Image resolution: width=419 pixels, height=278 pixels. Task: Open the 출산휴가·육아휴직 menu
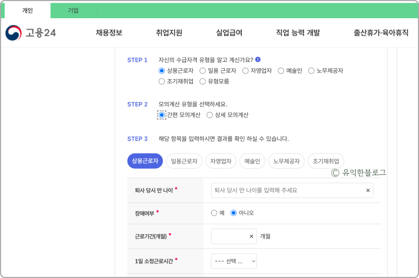tap(381, 33)
